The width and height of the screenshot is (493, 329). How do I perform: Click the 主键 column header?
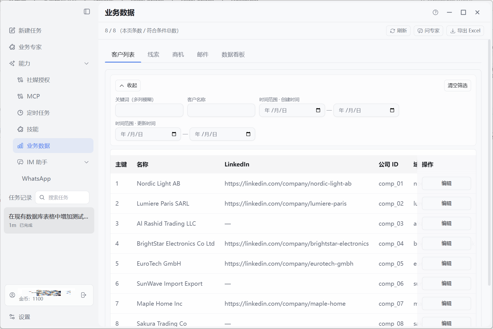coord(121,164)
